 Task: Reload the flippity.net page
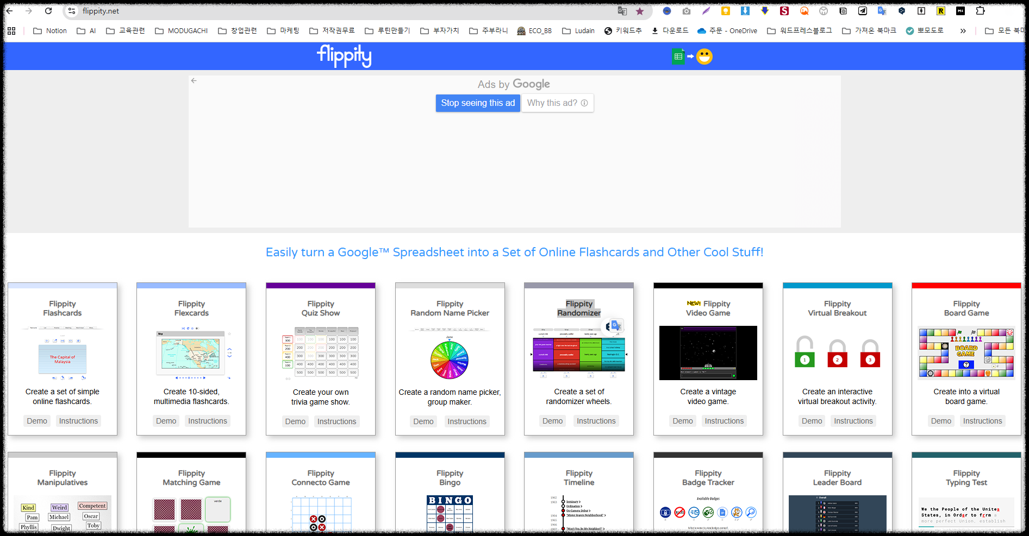coord(48,11)
